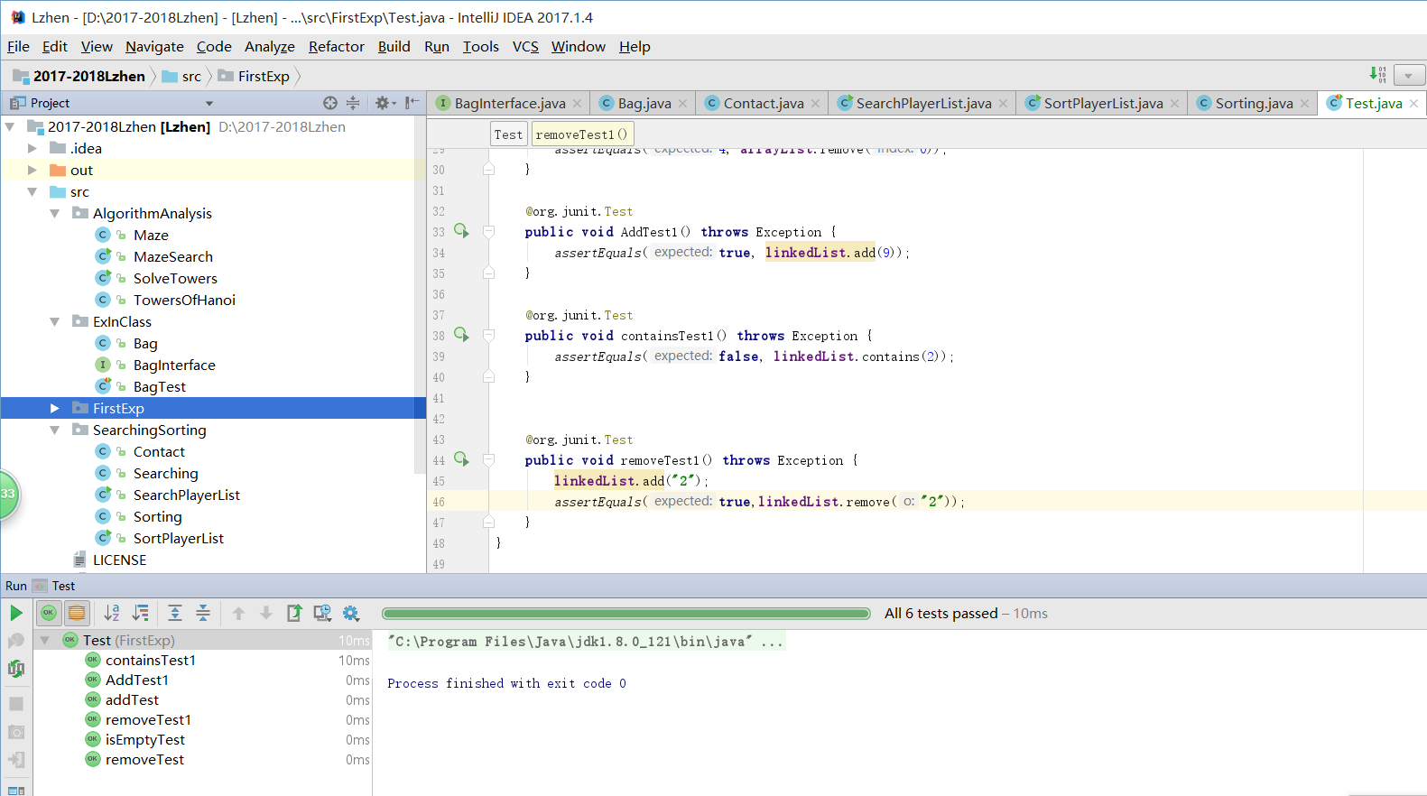The height and width of the screenshot is (796, 1427).
Task: Hide the Project tool window
Action: (x=412, y=103)
